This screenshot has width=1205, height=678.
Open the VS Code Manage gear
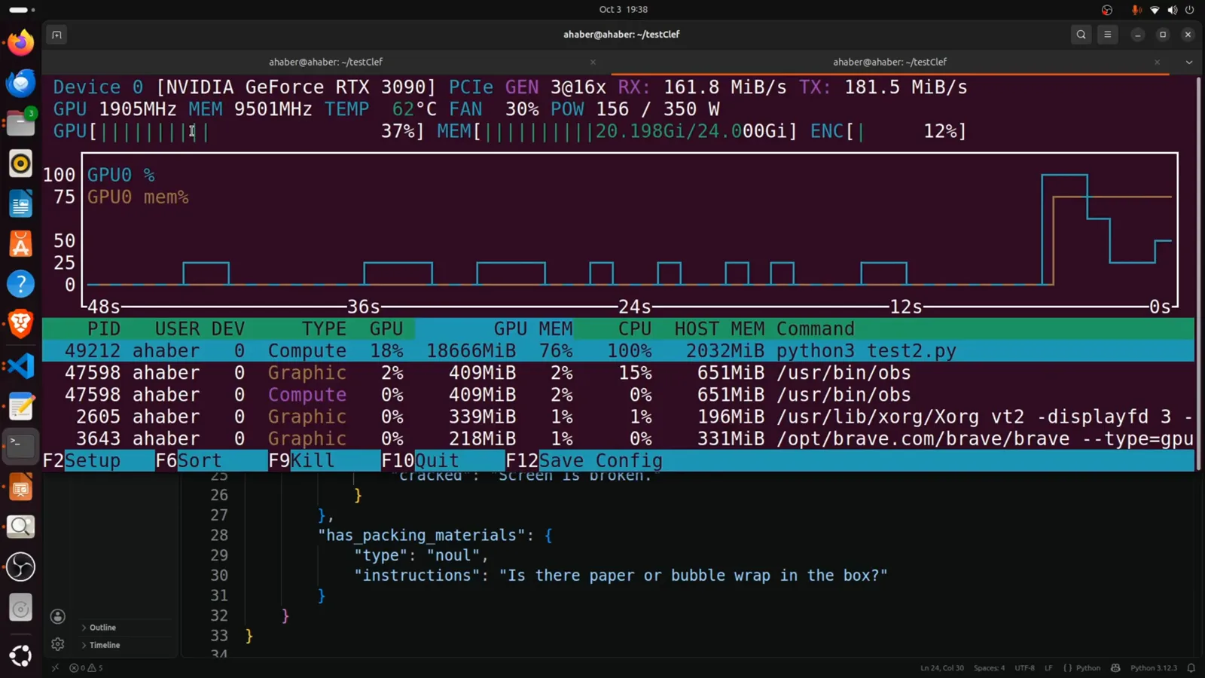click(58, 644)
